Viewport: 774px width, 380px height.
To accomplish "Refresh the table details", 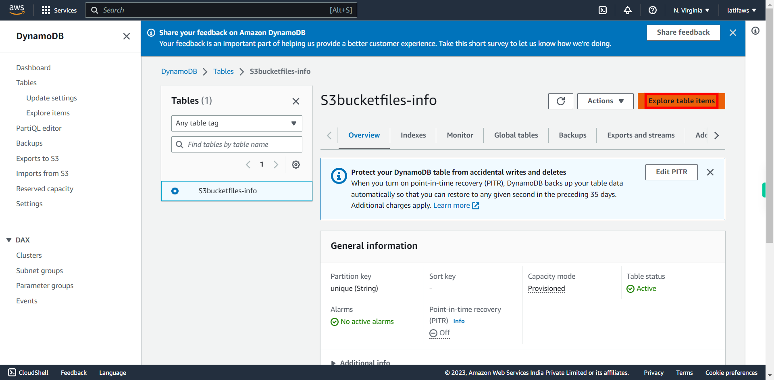I will 561,101.
